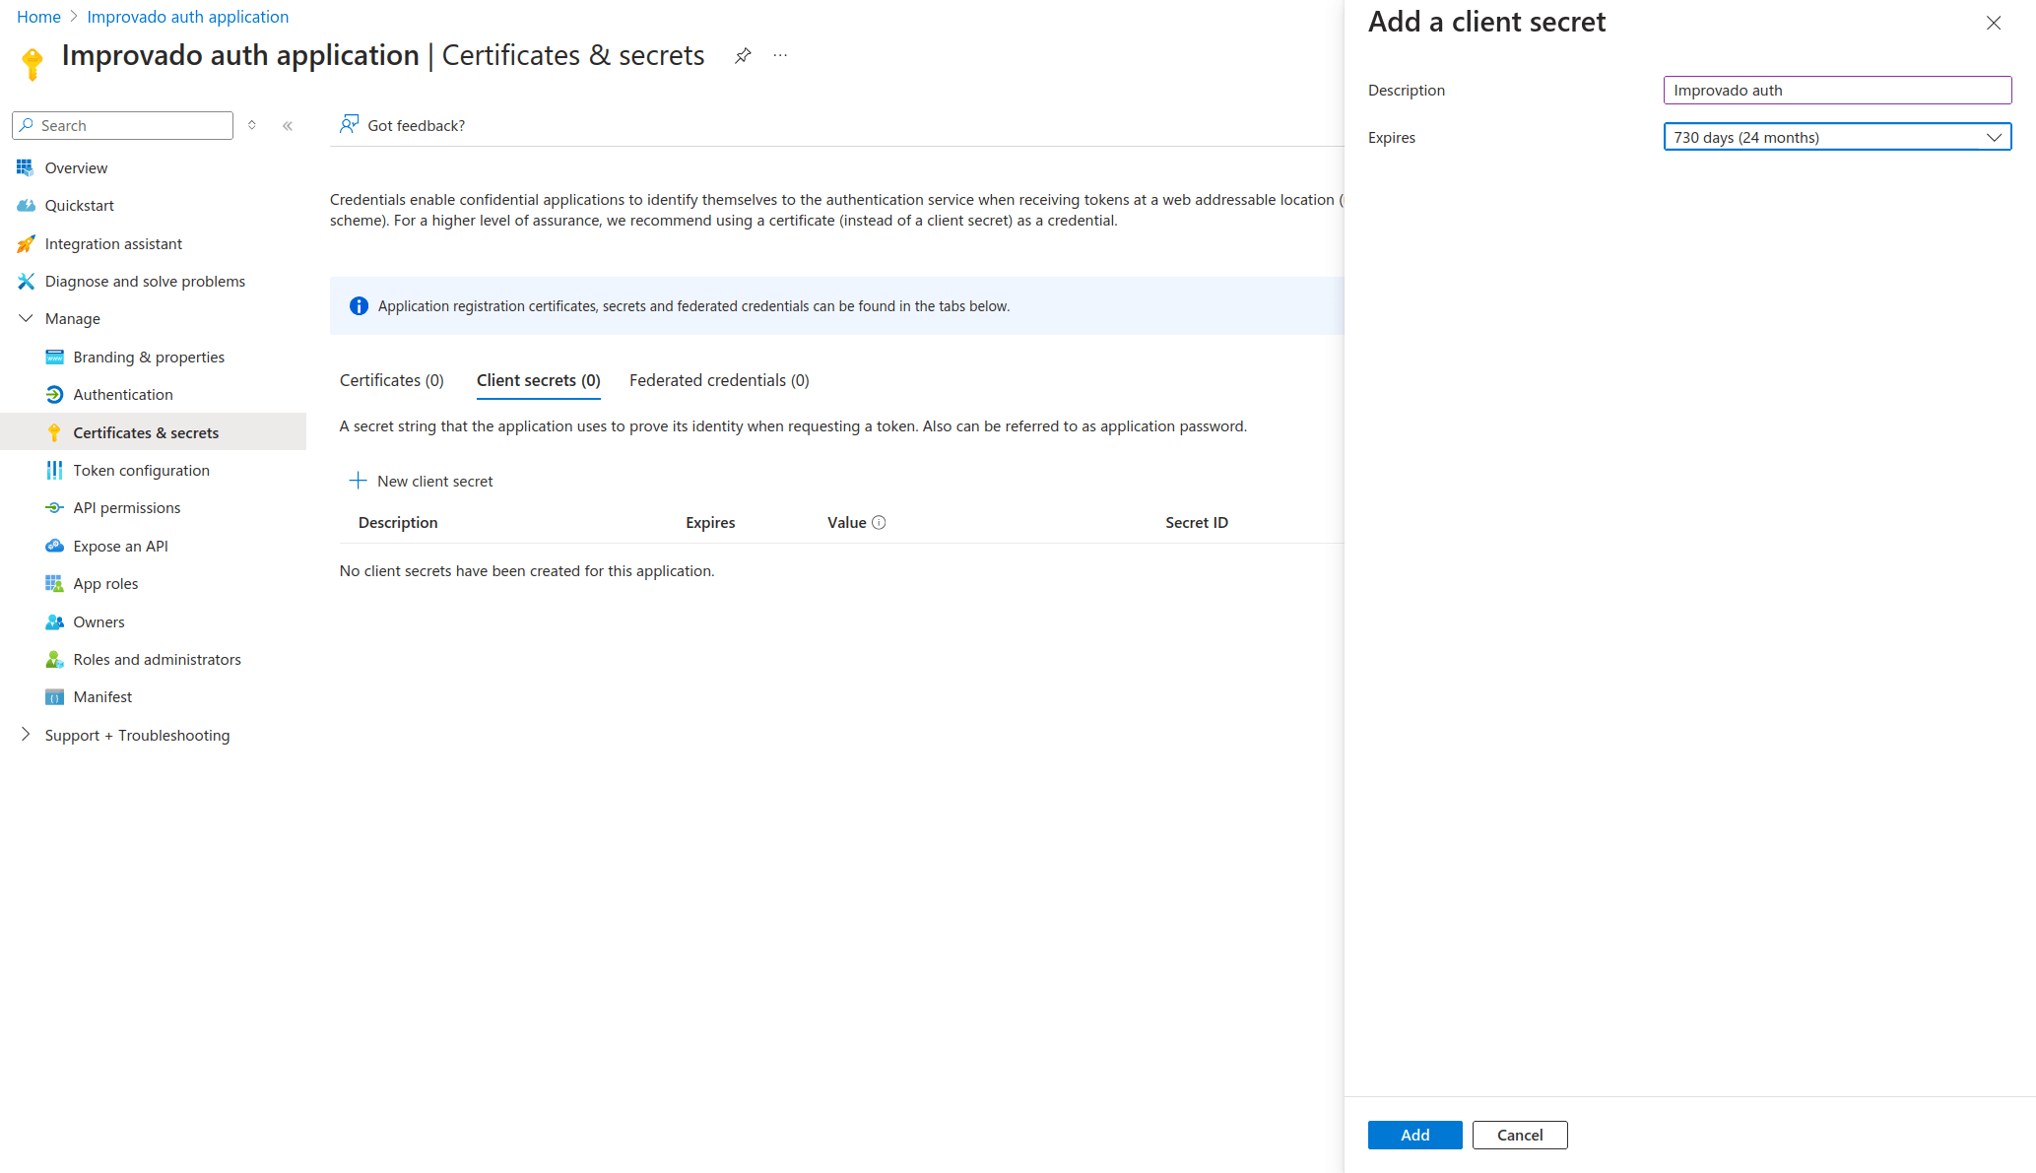Viewport: 2036px width, 1173px height.
Task: Click the plus icon for New client secret
Action: click(358, 481)
